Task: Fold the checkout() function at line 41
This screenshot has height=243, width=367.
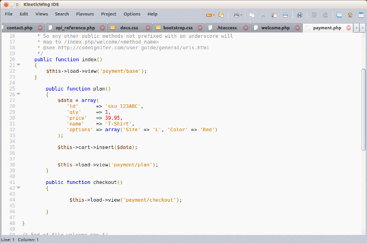Action: point(18,188)
